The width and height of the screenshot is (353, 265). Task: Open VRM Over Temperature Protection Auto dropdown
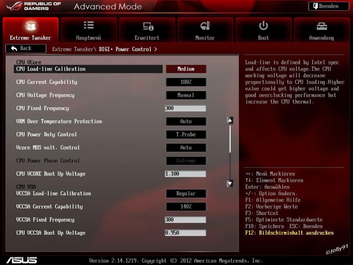click(x=186, y=121)
